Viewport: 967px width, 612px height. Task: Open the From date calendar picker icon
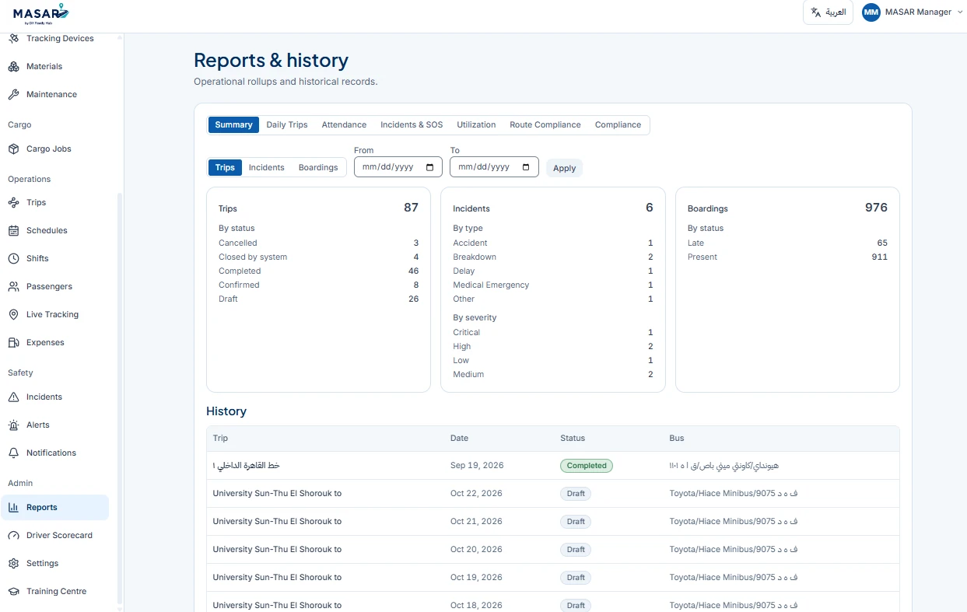(x=430, y=167)
